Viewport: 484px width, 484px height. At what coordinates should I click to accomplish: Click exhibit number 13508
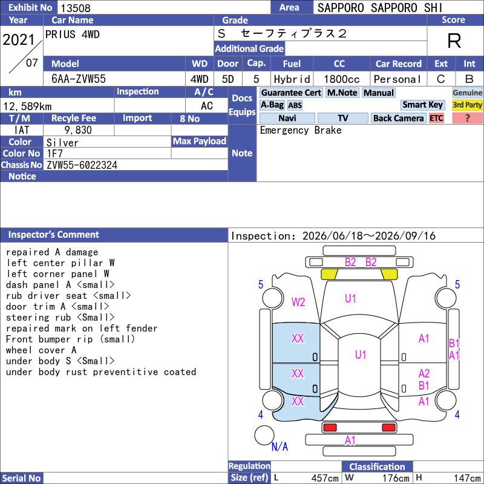[x=75, y=8]
